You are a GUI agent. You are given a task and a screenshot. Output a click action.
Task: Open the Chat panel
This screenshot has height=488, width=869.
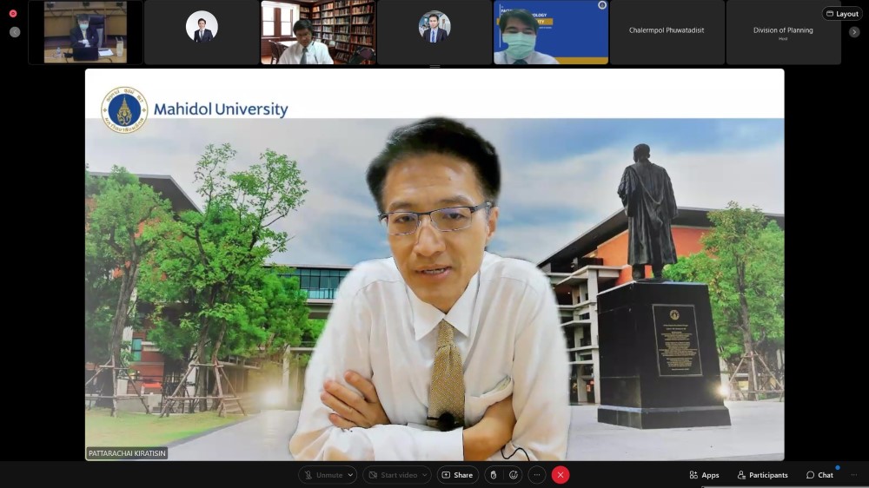819,475
